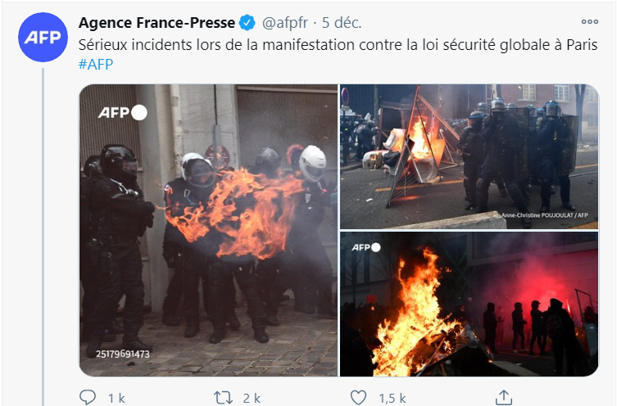Open the top-right photo of riot police near burning barricade
This screenshot has height=406, width=617.
tap(469, 156)
